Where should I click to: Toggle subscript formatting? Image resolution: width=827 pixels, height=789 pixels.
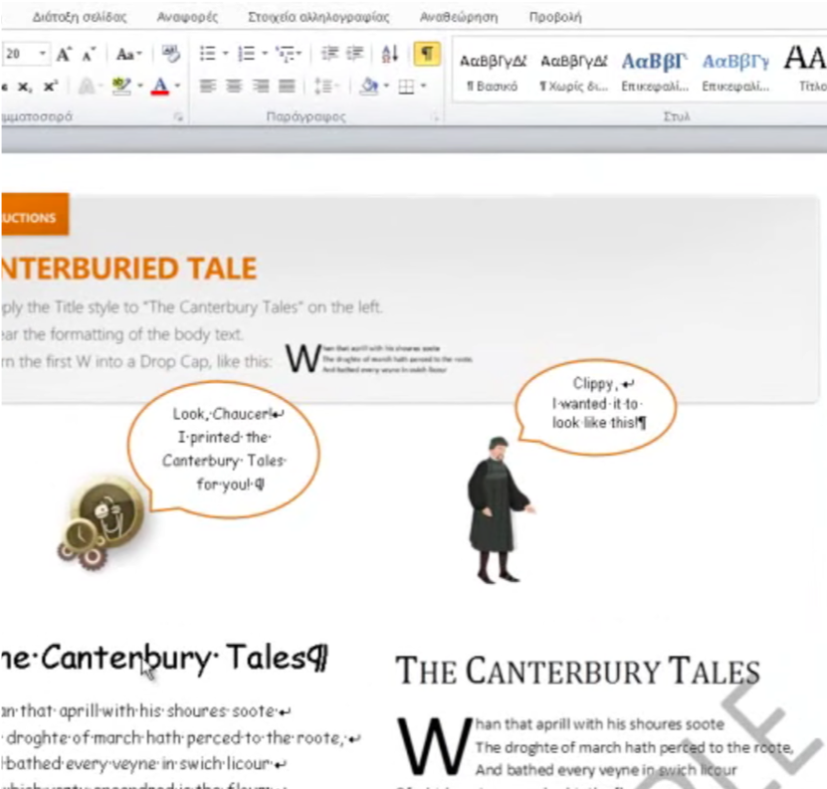pyautogui.click(x=24, y=87)
